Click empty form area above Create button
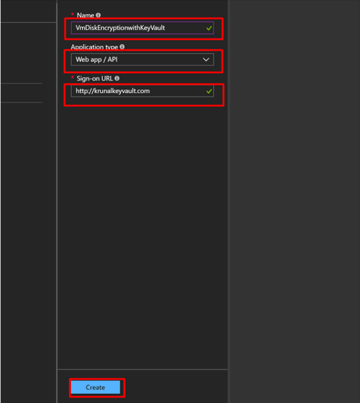 pyautogui.click(x=142, y=249)
